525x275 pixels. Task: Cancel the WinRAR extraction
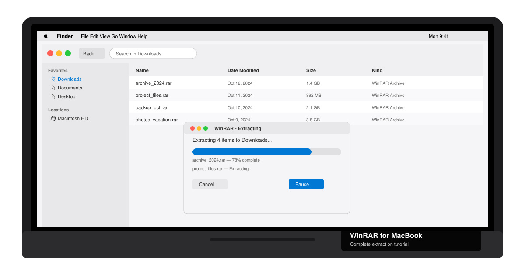pos(210,184)
